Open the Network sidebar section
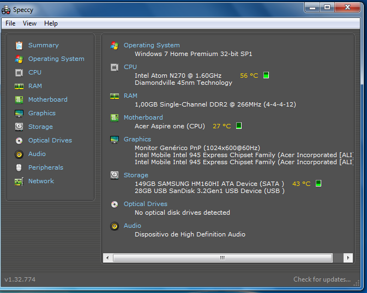 point(41,181)
